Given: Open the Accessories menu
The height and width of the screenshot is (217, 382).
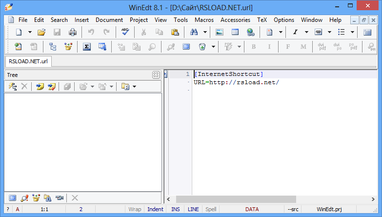Looking at the screenshot, I should [x=235, y=20].
